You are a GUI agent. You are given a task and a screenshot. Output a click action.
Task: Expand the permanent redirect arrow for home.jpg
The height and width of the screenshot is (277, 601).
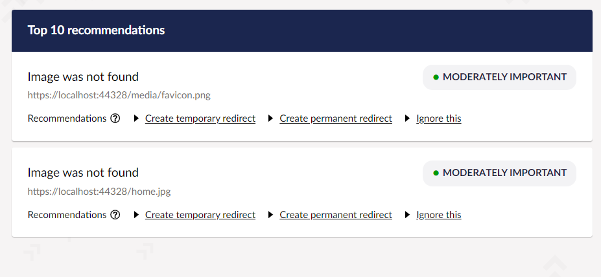pos(271,215)
